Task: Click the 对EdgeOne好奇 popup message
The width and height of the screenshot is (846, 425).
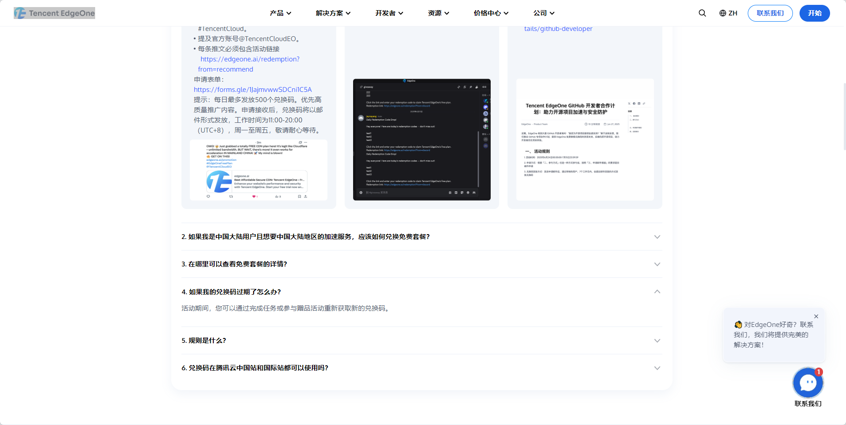Action: pyautogui.click(x=773, y=335)
